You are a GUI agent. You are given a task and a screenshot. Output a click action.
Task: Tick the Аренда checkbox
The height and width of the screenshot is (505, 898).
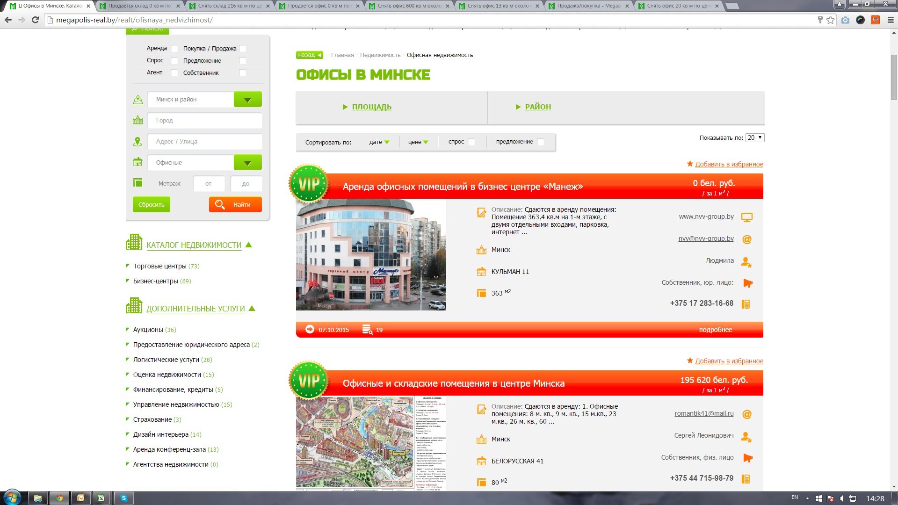coord(174,49)
